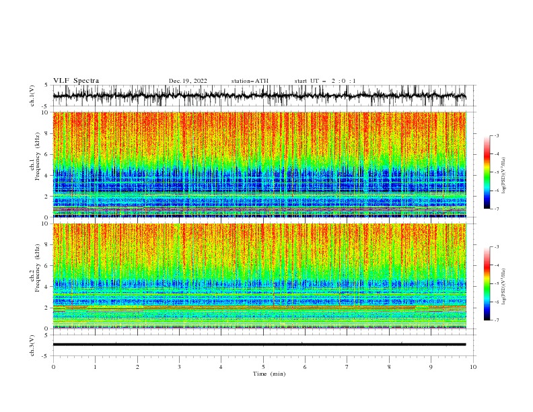Click time axis tick label "3"
This screenshot has width=533, height=412.
[179, 367]
